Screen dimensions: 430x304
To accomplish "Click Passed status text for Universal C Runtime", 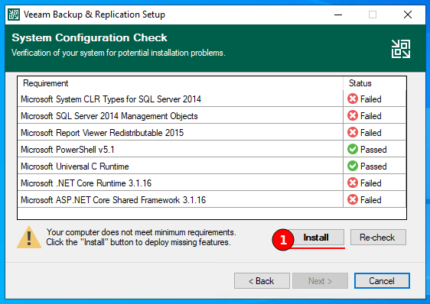I will (373, 167).
